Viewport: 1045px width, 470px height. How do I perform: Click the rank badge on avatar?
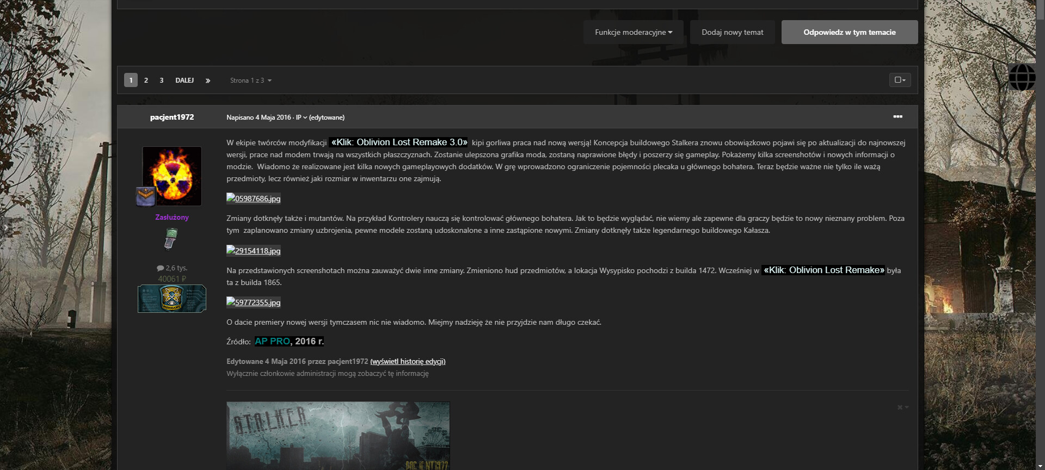(x=145, y=196)
